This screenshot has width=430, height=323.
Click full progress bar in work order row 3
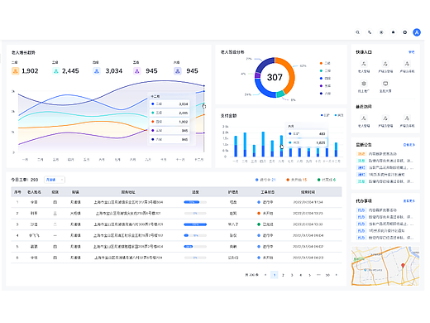coord(195,224)
